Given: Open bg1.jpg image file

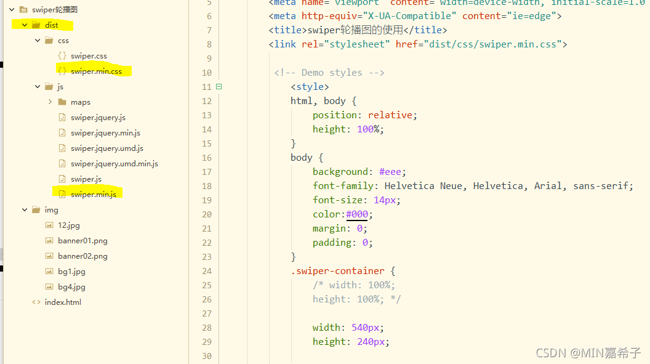Looking at the screenshot, I should tap(71, 271).
